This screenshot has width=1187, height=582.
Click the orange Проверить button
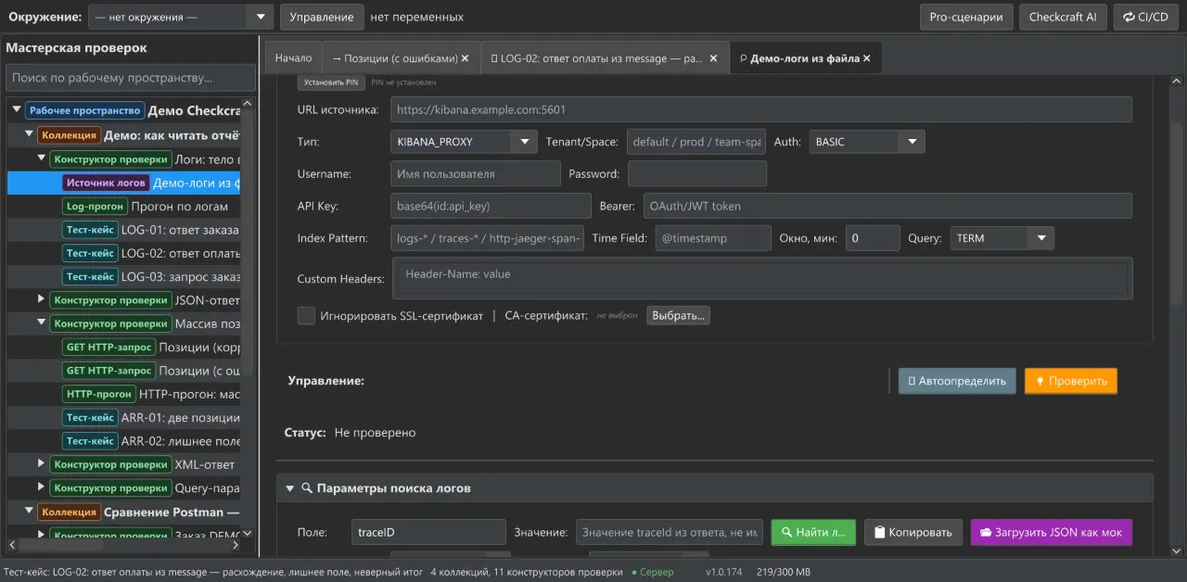[1071, 381]
